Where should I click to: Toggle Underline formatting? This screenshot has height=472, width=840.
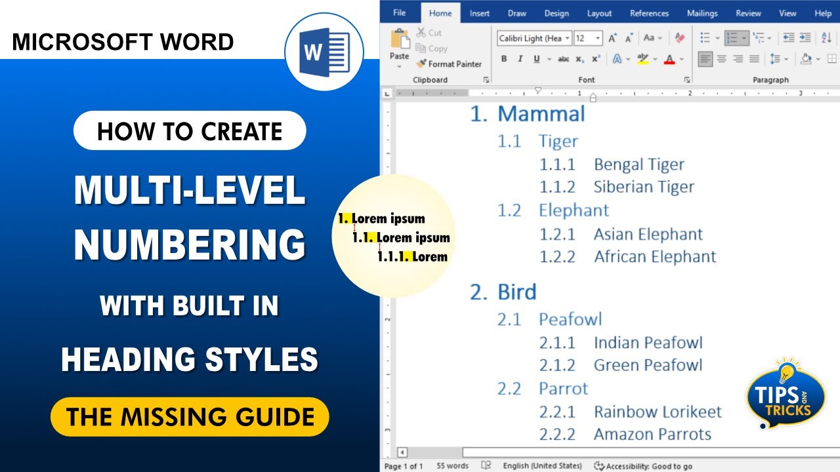click(536, 59)
